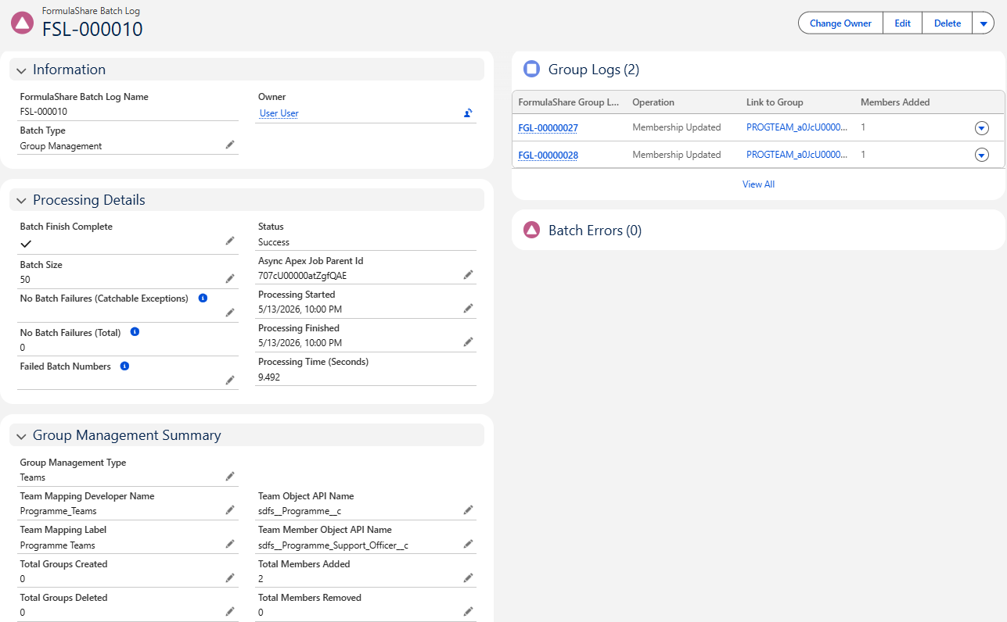Click the FormulaShare Batch Log header icon
Screen dimensions: 1007x622
[x=22, y=23]
